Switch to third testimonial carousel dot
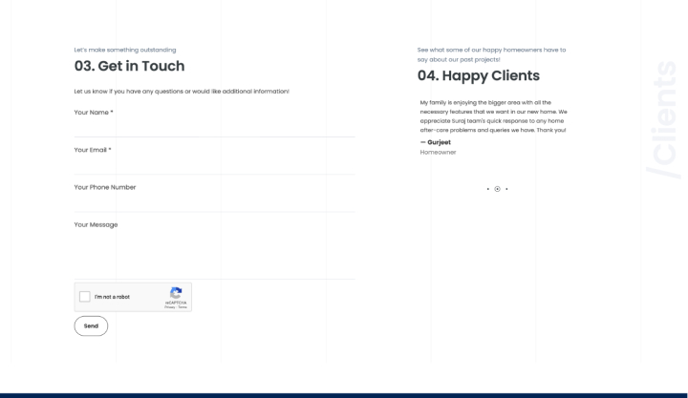This screenshot has height=398, width=688. pyautogui.click(x=506, y=189)
